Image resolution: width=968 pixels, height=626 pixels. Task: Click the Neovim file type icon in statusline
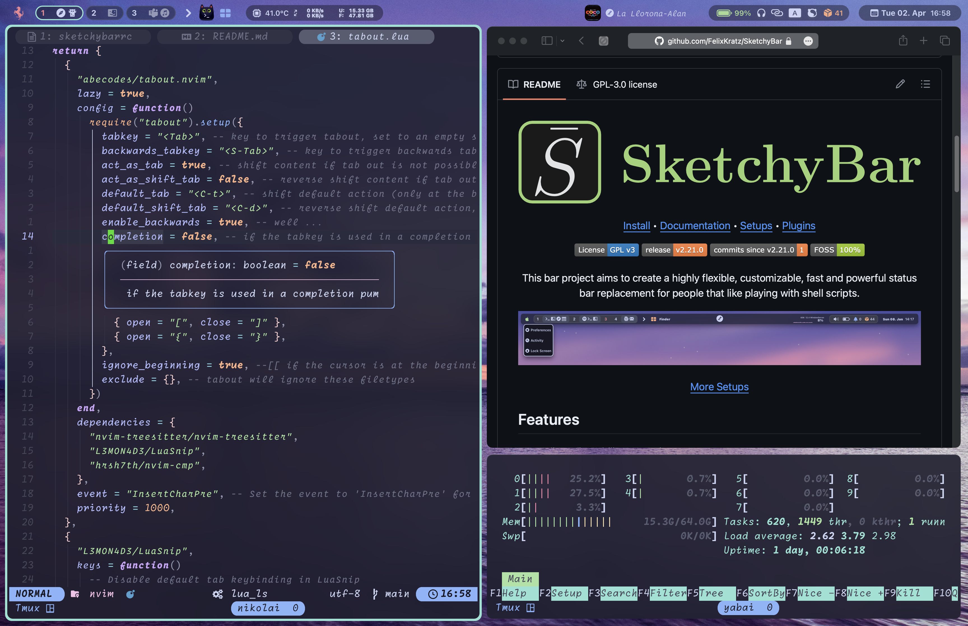click(x=129, y=593)
